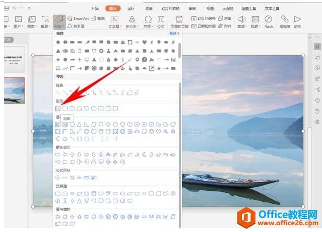The width and height of the screenshot is (322, 232).
Task: Add an 附件 attachment
Action: click(x=225, y=26)
